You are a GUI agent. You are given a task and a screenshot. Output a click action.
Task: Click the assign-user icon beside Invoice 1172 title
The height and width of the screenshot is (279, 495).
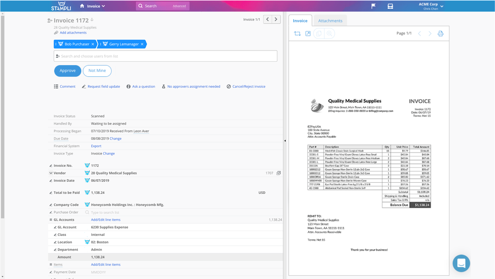pyautogui.click(x=49, y=20)
